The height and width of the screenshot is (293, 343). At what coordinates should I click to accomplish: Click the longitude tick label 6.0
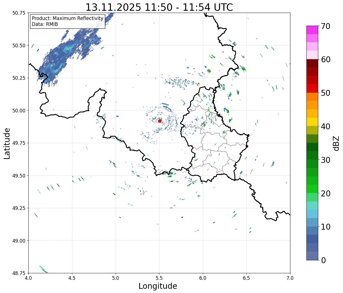pos(203,278)
